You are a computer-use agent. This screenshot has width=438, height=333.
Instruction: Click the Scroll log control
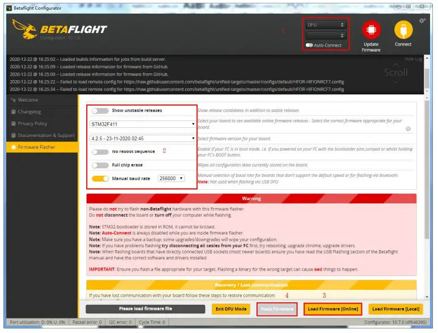(396, 73)
